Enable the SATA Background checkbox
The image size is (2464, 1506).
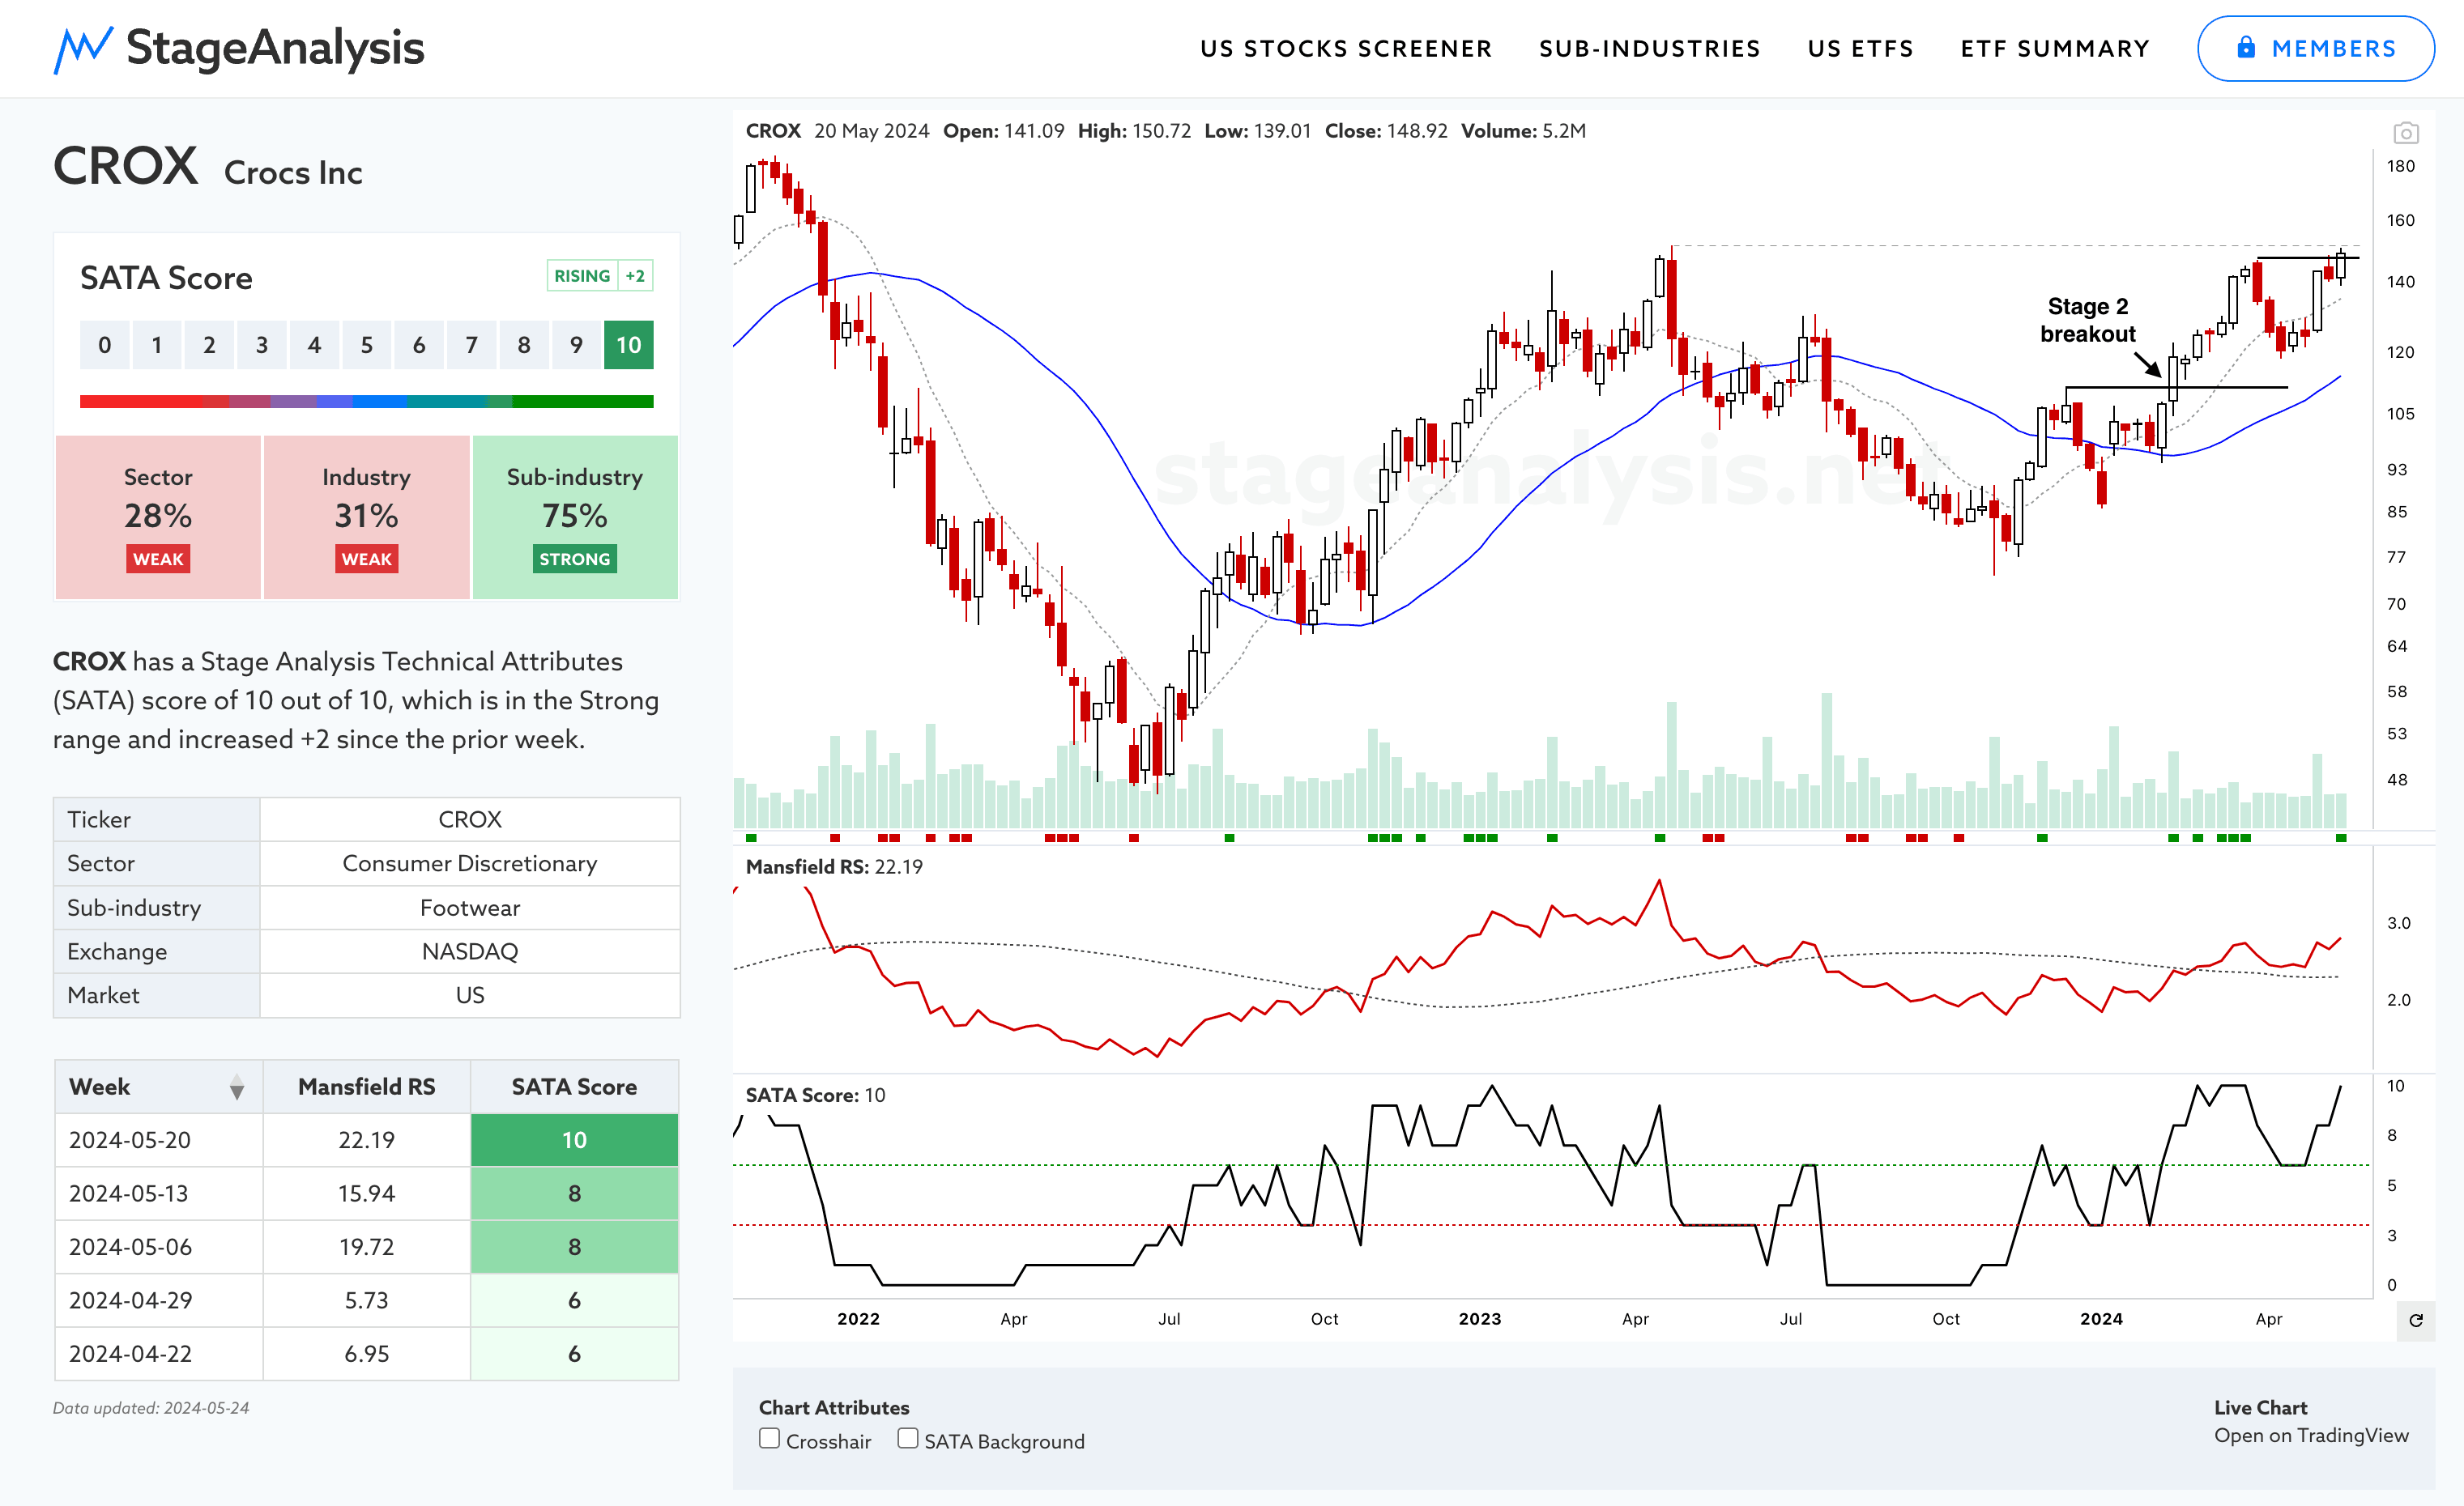(x=908, y=1438)
